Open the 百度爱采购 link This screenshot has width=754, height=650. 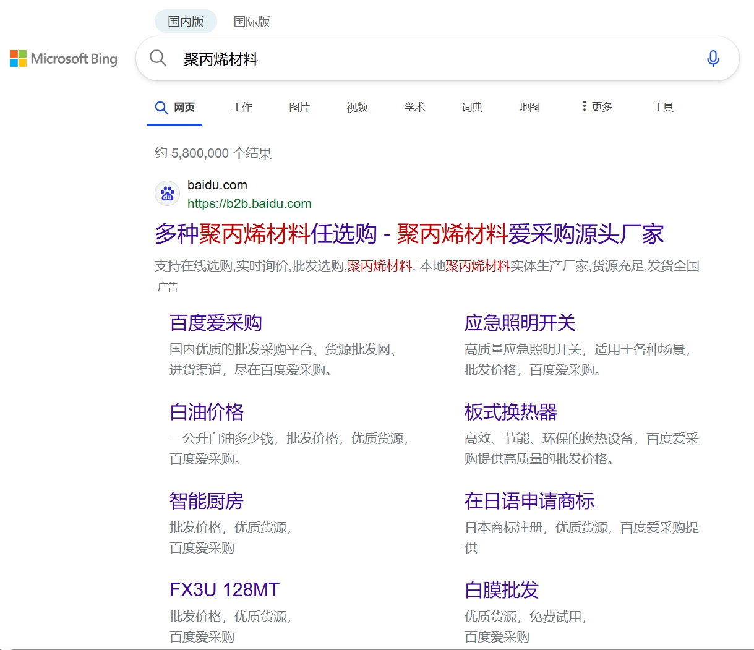pyautogui.click(x=215, y=322)
